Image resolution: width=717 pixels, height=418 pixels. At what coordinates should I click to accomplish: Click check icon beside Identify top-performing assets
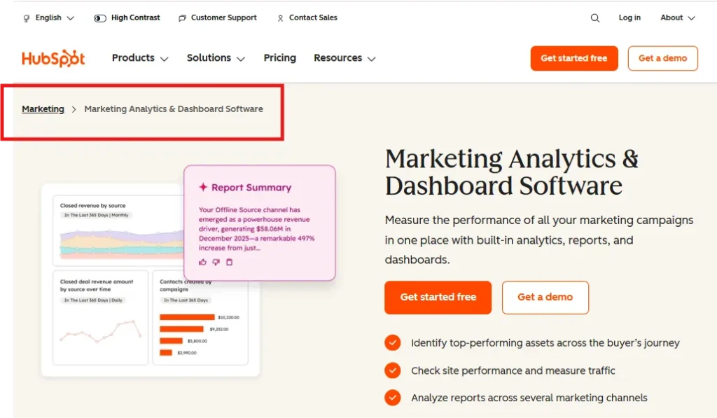point(392,342)
